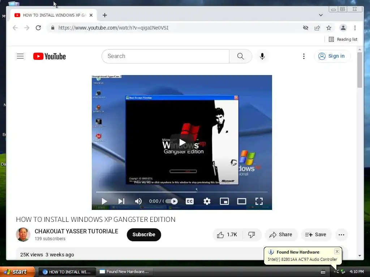Click the scrollbar down arrow
This screenshot has height=277, width=370.
coord(360,256)
